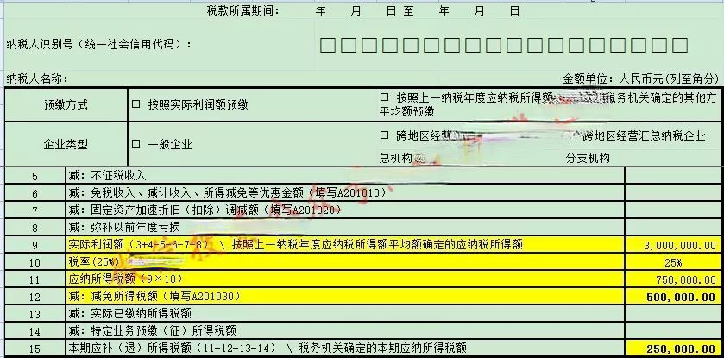Click the 250,000.00 result cell
Screen dimensions: 724x358
coord(672,348)
